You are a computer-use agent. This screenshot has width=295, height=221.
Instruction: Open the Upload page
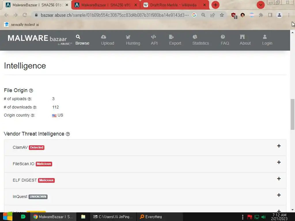(x=107, y=40)
